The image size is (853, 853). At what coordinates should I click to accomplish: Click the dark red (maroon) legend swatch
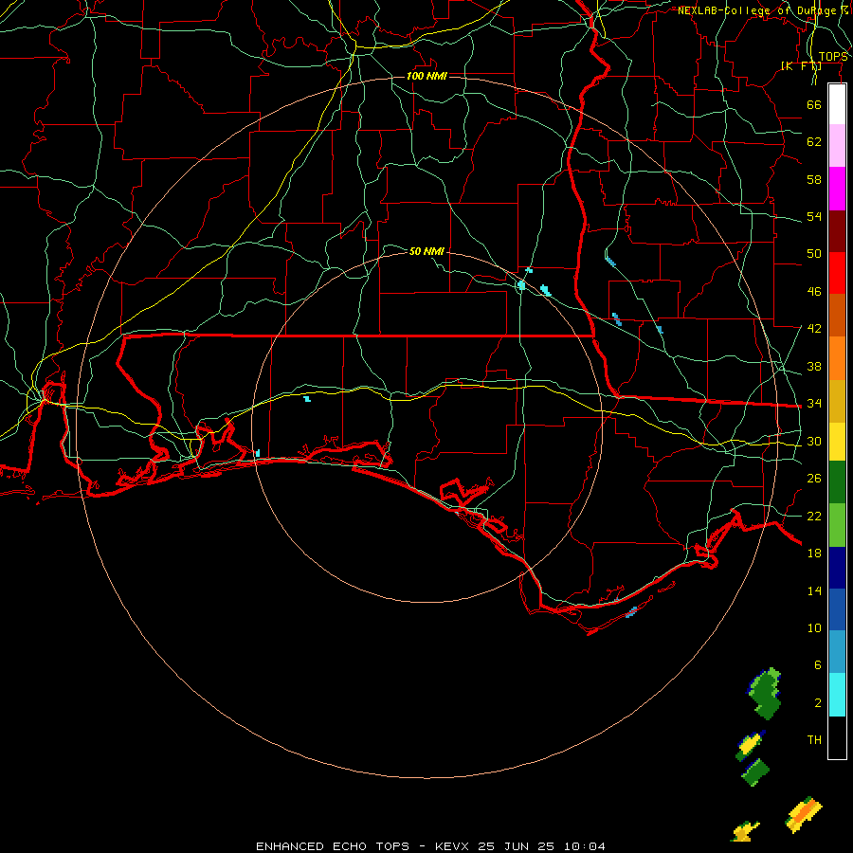(837, 231)
